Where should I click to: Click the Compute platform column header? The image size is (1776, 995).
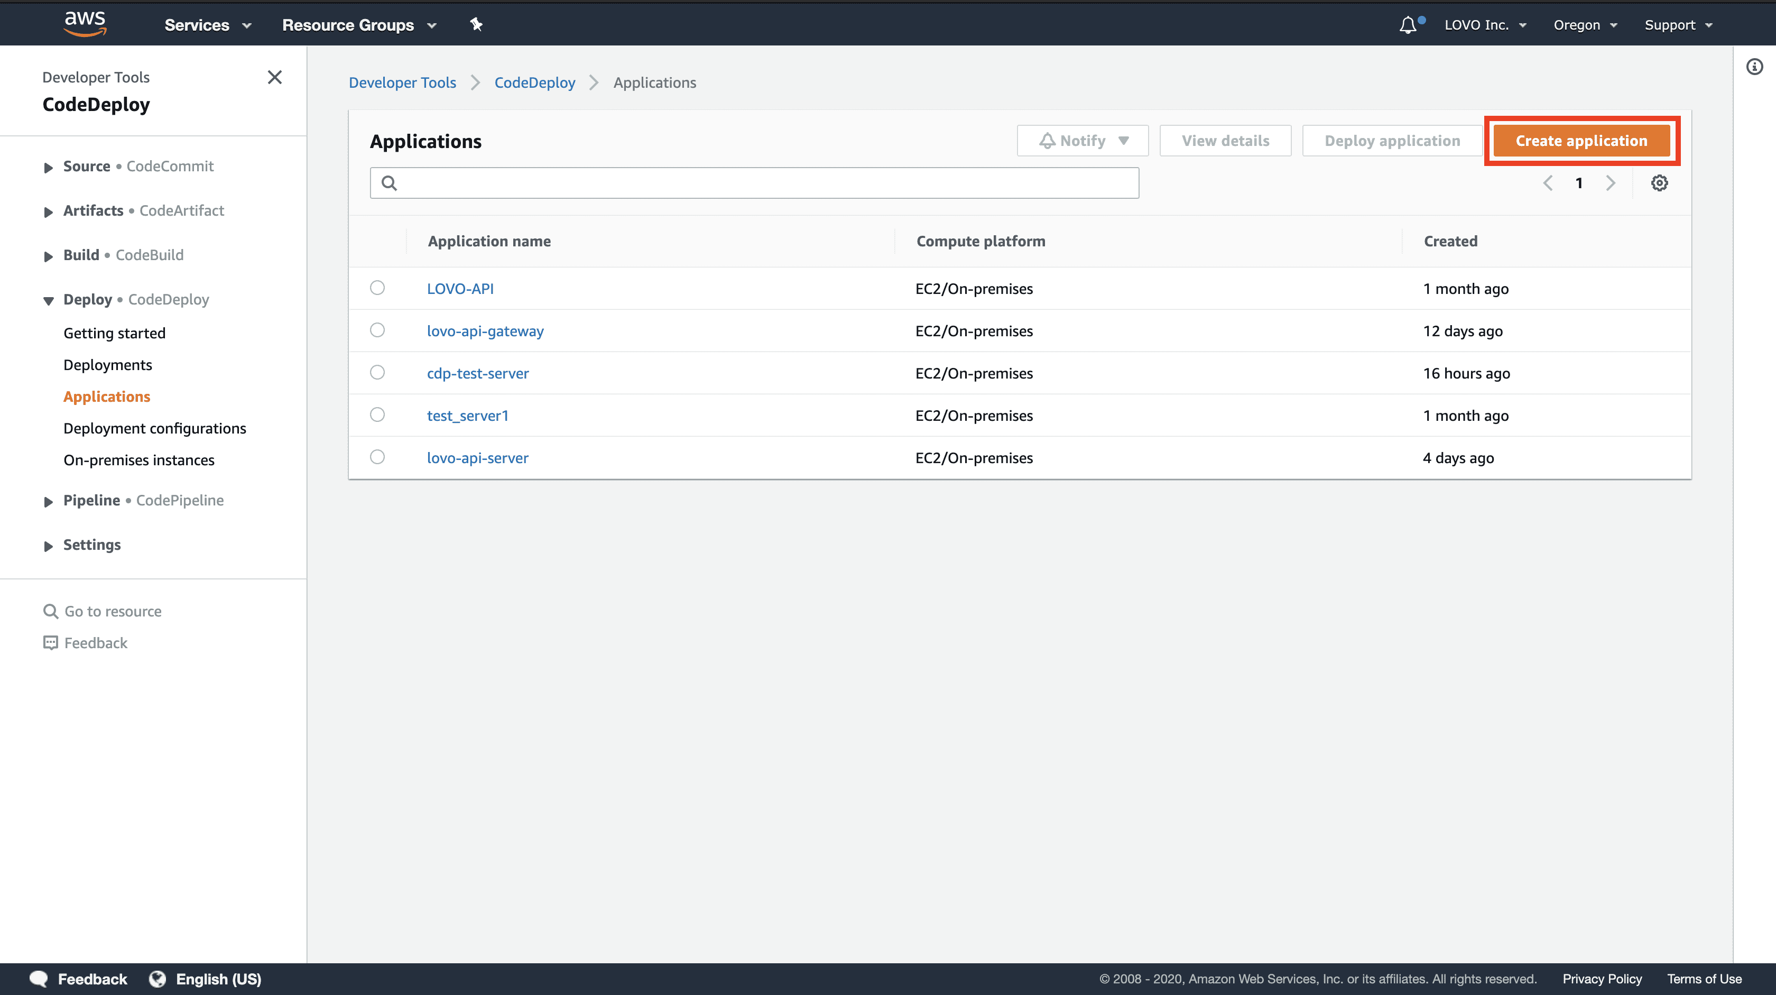click(x=980, y=241)
